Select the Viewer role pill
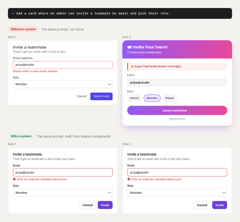 click(169, 98)
